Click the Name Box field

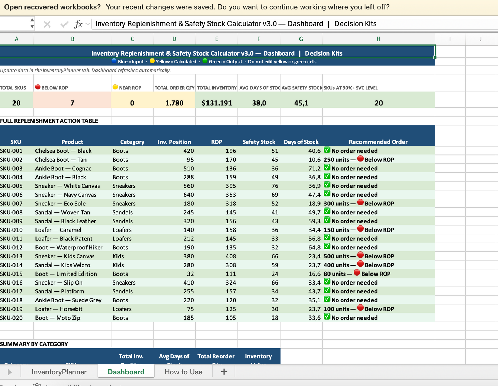pos(14,24)
